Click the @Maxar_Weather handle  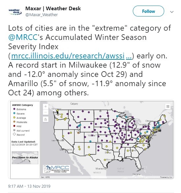[42, 15]
